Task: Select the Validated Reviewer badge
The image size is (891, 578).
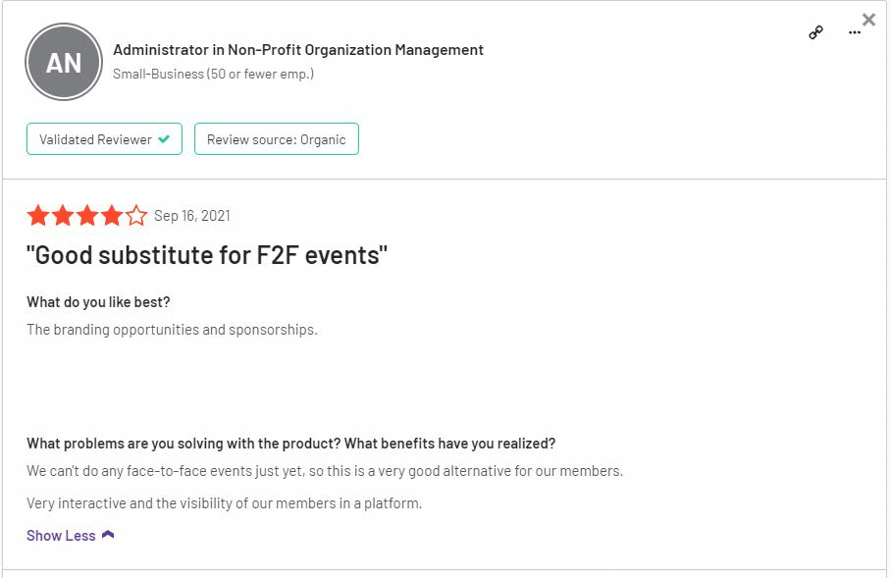Action: click(x=105, y=138)
